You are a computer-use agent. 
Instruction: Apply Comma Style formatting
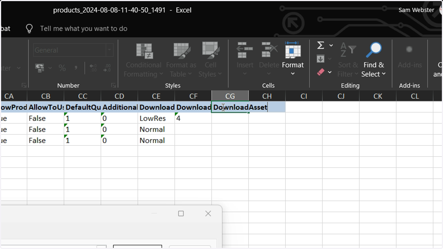click(76, 68)
